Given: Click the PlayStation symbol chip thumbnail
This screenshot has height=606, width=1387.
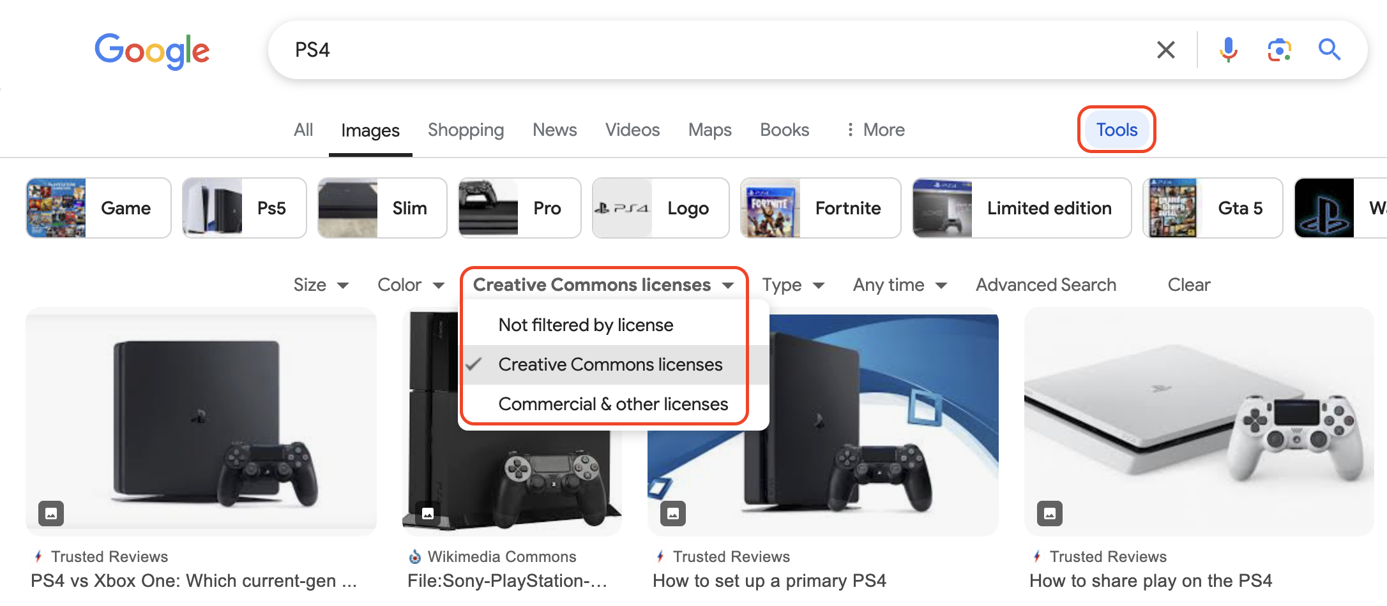Looking at the screenshot, I should pyautogui.click(x=1324, y=208).
